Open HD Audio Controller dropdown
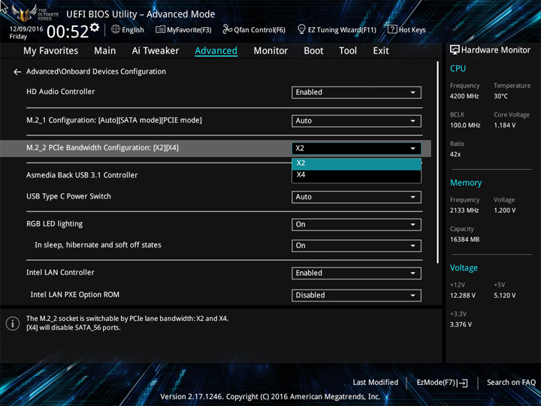The image size is (541, 406). [x=356, y=92]
